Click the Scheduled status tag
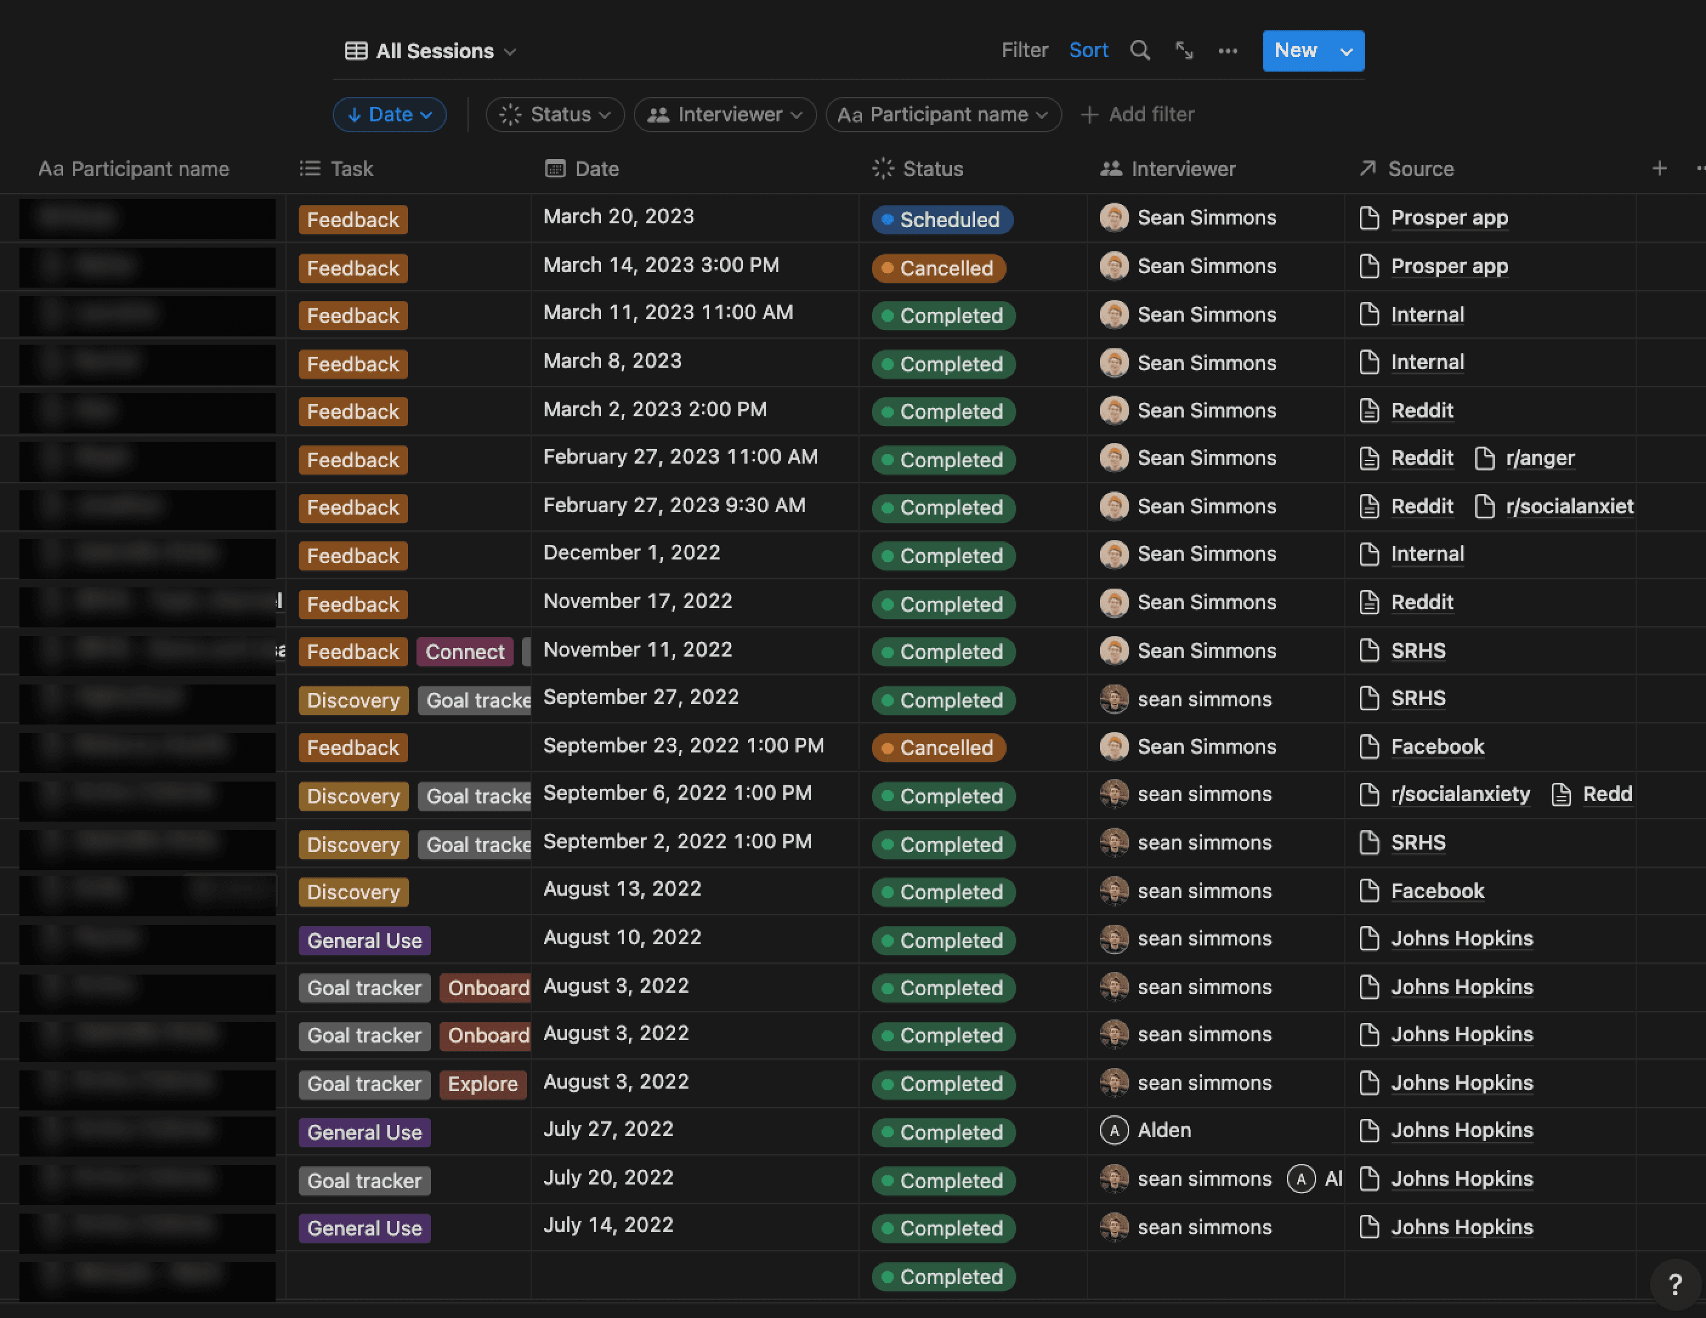The image size is (1706, 1318). [x=942, y=220]
